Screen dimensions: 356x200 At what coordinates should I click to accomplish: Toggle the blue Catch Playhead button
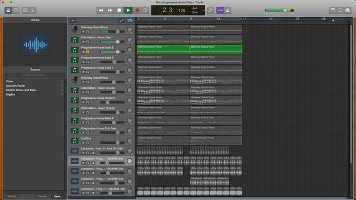(x=130, y=21)
